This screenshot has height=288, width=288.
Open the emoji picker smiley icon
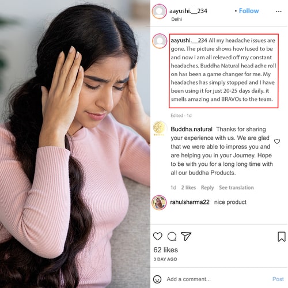pyautogui.click(x=157, y=279)
